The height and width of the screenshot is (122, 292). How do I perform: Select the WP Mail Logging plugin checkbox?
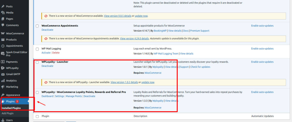click(x=37, y=49)
